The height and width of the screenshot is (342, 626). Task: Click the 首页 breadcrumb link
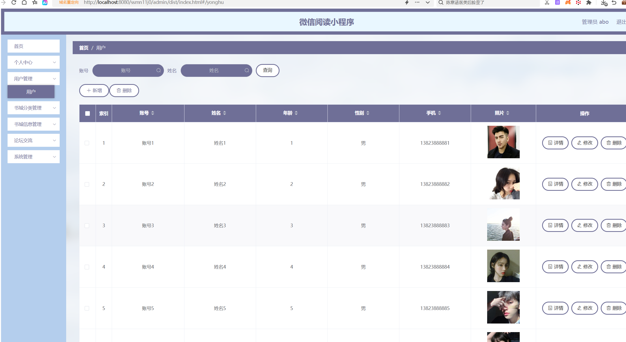click(84, 48)
